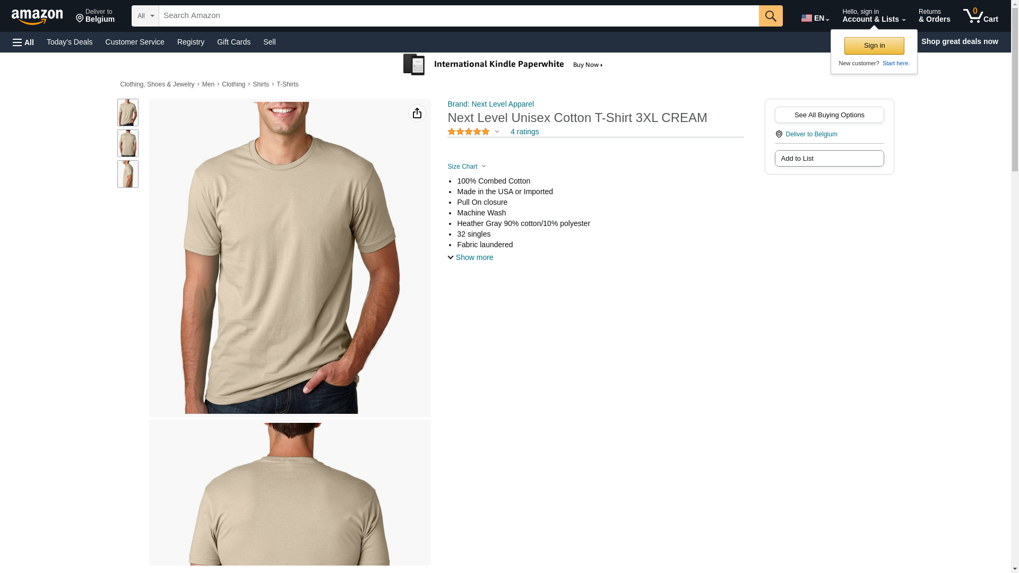
Task: Click the Deliver to Belgium location icon
Action: 779,134
